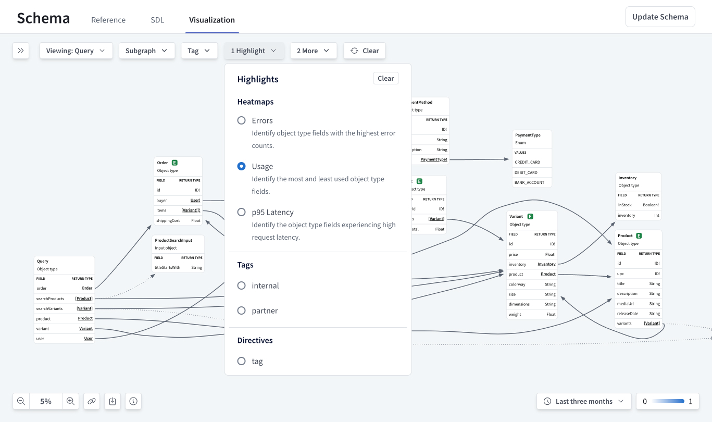Viewport: 712px width, 422px height.
Task: Open the Visualization tab
Action: point(212,20)
